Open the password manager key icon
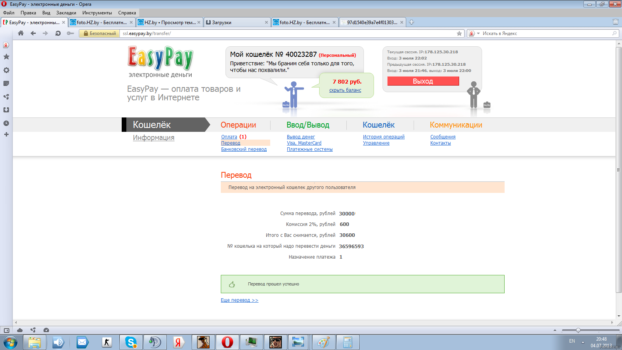The image size is (622, 350). (70, 33)
